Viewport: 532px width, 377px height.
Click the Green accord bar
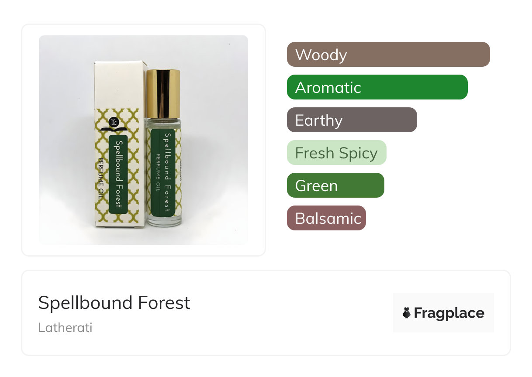[x=335, y=185]
